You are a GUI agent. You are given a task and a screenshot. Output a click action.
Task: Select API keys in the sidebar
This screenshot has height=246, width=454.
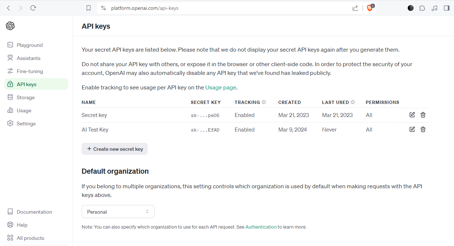pos(36,84)
